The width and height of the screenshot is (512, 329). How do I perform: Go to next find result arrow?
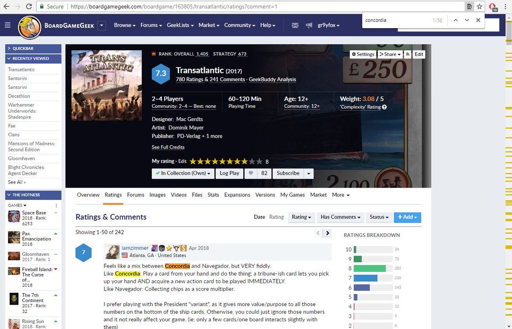467,20
